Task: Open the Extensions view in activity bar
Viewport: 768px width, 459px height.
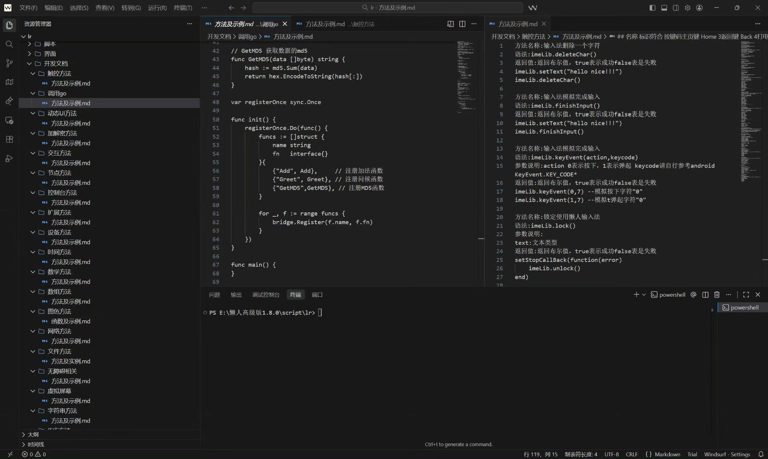Action: point(9,139)
